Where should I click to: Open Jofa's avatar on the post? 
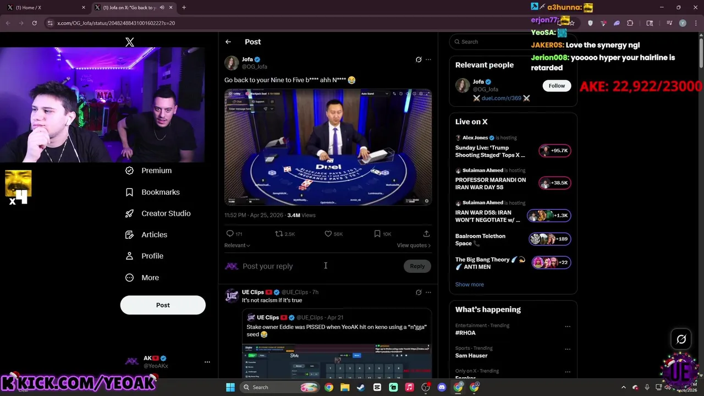pos(232,63)
